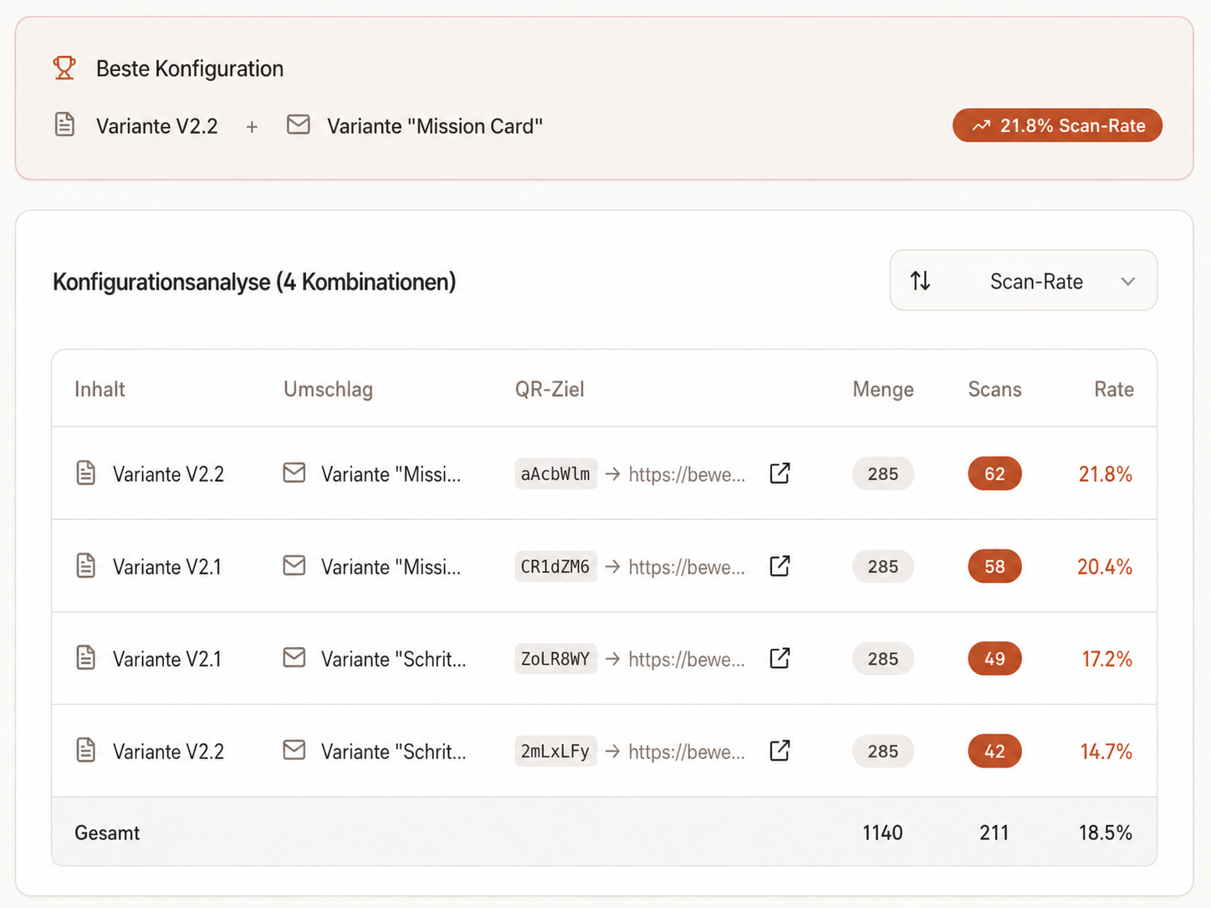1211x908 pixels.
Task: Open external link for aAcbWlm row
Action: pos(779,473)
